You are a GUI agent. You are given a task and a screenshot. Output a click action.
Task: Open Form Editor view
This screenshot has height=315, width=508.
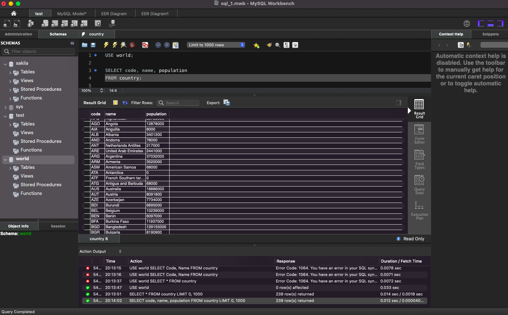tap(419, 134)
